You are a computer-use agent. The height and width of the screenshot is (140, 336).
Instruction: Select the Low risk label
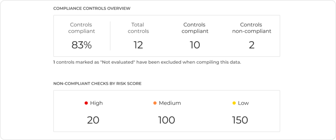(243, 103)
